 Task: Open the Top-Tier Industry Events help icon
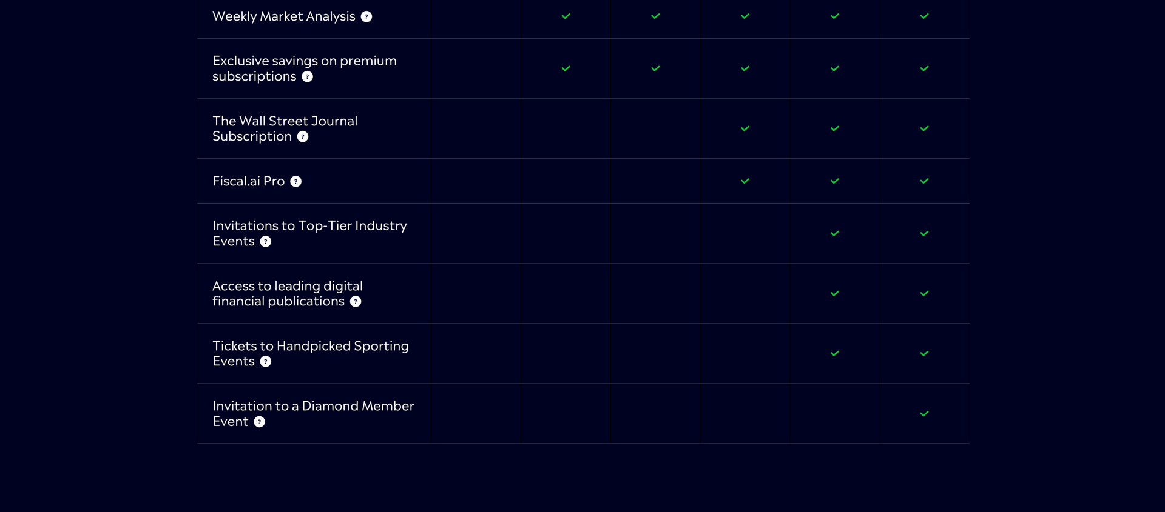pos(266,242)
